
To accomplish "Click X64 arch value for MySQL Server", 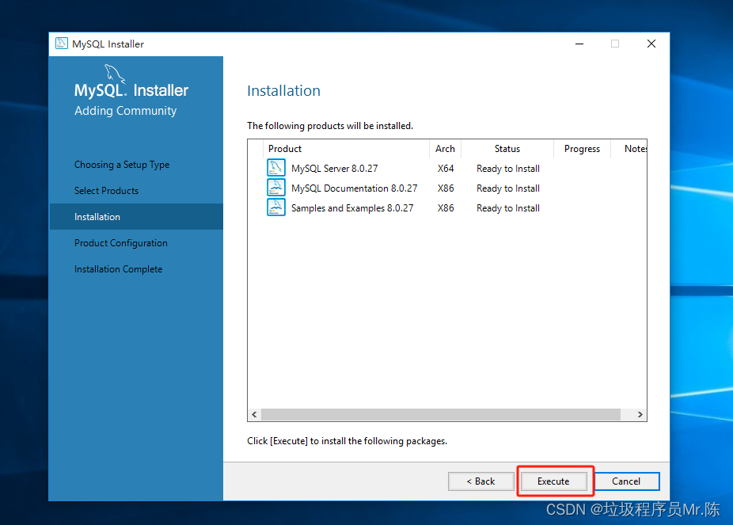I will (x=446, y=169).
